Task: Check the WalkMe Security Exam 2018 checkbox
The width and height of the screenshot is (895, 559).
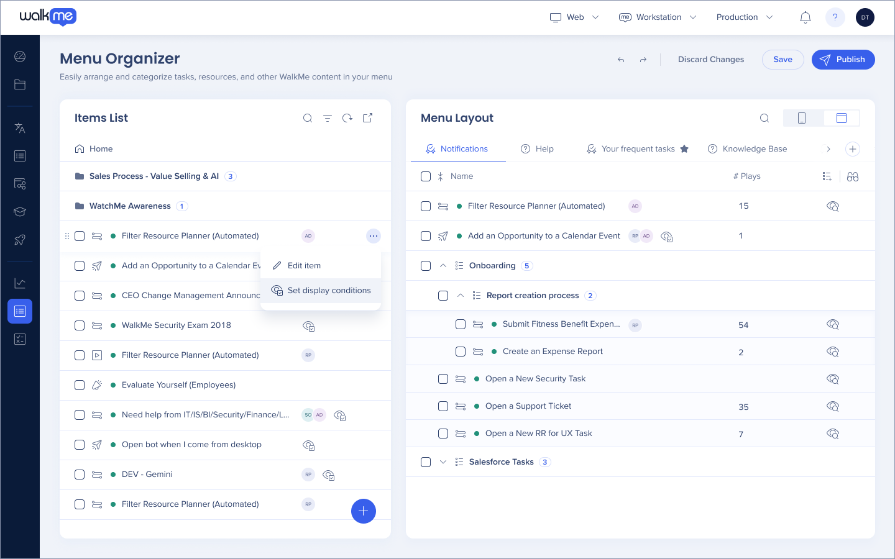Action: click(80, 325)
